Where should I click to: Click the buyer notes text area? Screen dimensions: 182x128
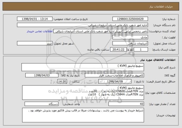pyautogui.click(x=83, y=115)
